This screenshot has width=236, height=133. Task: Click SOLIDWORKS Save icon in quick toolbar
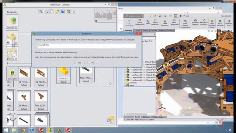click(x=160, y=16)
